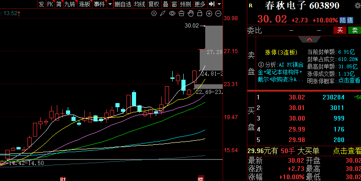
Task: Toggle the 九转 indicator
Action: click(70, 4)
